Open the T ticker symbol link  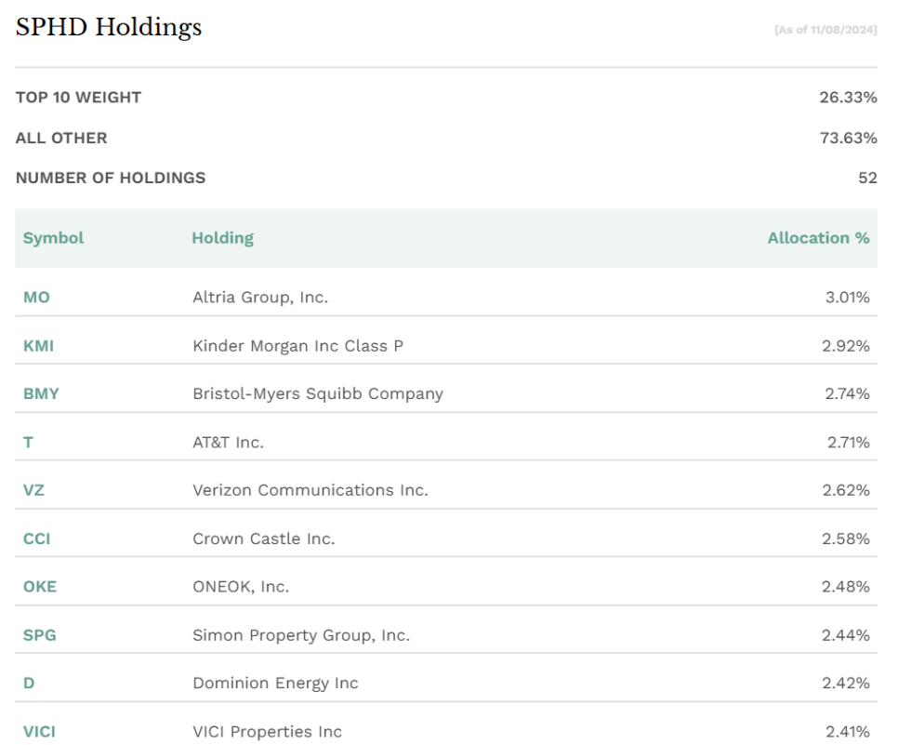point(28,442)
